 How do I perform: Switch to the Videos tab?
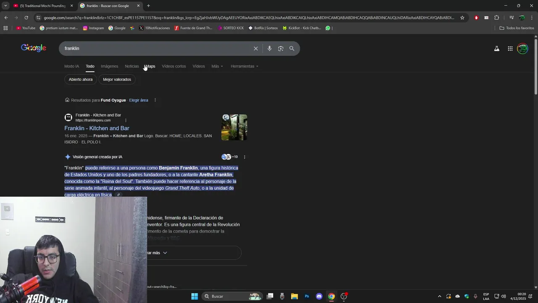pos(198,66)
